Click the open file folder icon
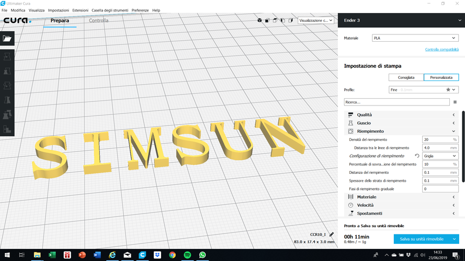Screen dimensions: 465x261 point(7,39)
